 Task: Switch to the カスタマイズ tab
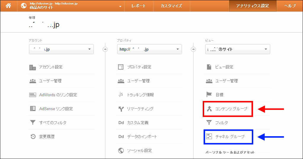[x=171, y=6]
